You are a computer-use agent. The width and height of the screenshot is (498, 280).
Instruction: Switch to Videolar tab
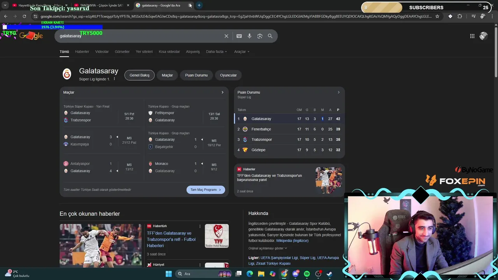pyautogui.click(x=102, y=52)
